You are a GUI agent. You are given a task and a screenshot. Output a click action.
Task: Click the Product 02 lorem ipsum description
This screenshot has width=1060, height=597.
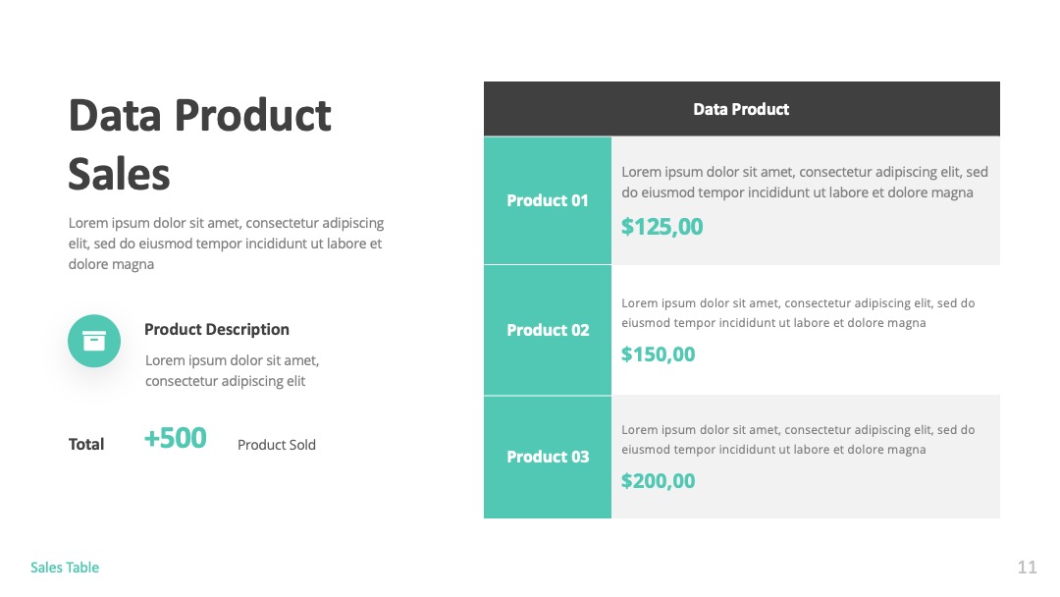pos(798,313)
